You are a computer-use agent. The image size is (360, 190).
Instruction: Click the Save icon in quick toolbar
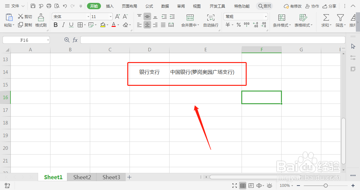(x=33, y=6)
